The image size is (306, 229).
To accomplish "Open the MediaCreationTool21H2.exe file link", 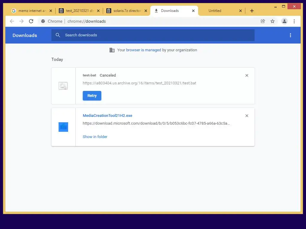I will click(x=107, y=115).
